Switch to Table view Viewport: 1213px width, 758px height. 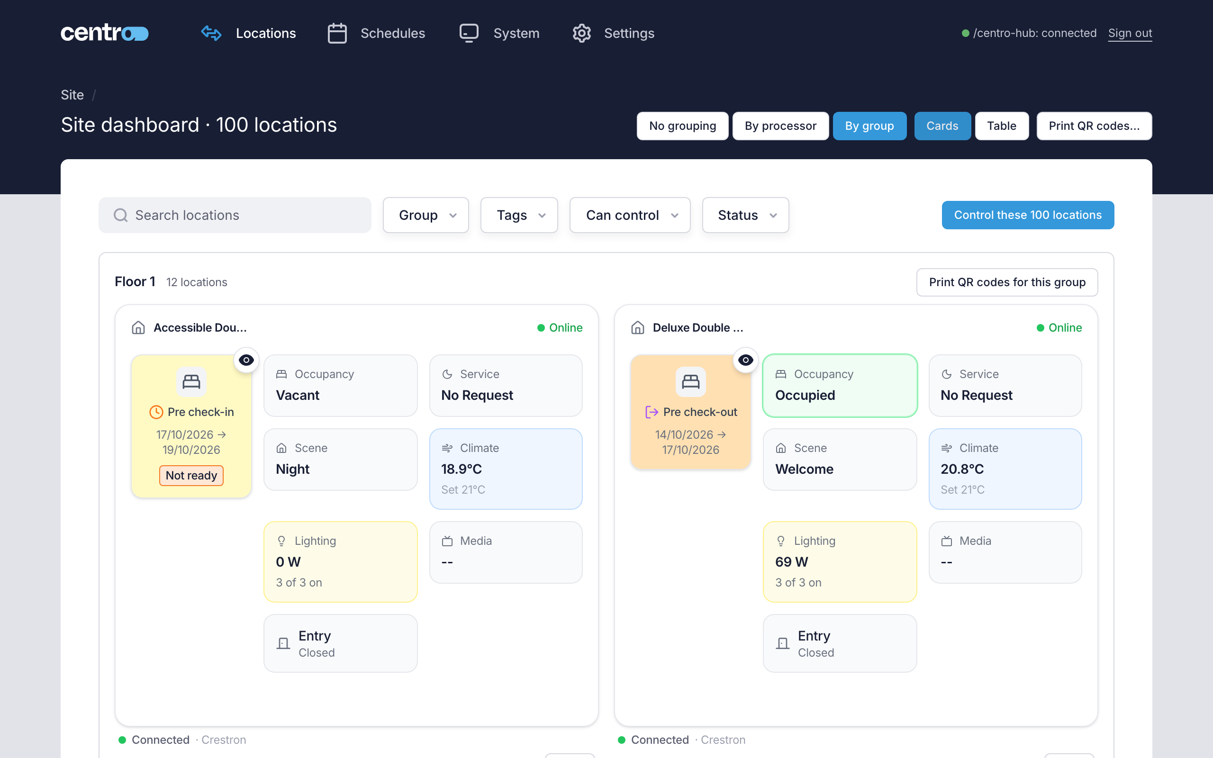point(1002,126)
